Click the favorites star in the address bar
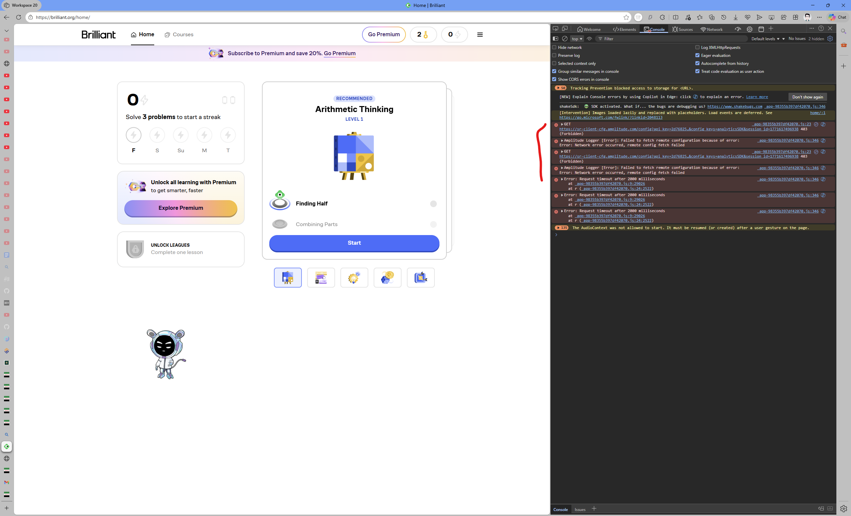The width and height of the screenshot is (851, 516). click(626, 17)
